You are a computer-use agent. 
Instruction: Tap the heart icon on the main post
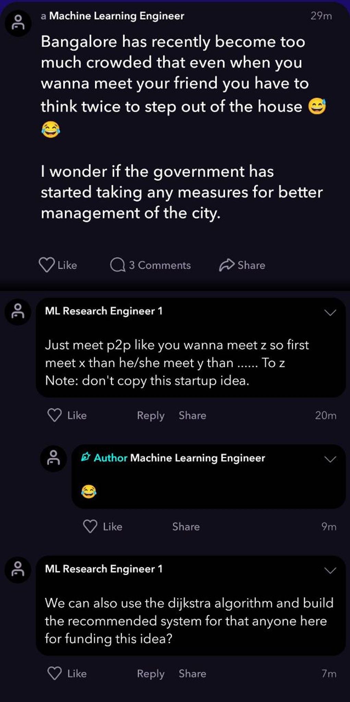click(x=46, y=265)
